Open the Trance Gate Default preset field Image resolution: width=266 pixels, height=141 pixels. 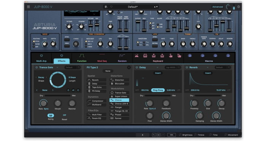pyautogui.click(x=71, y=67)
